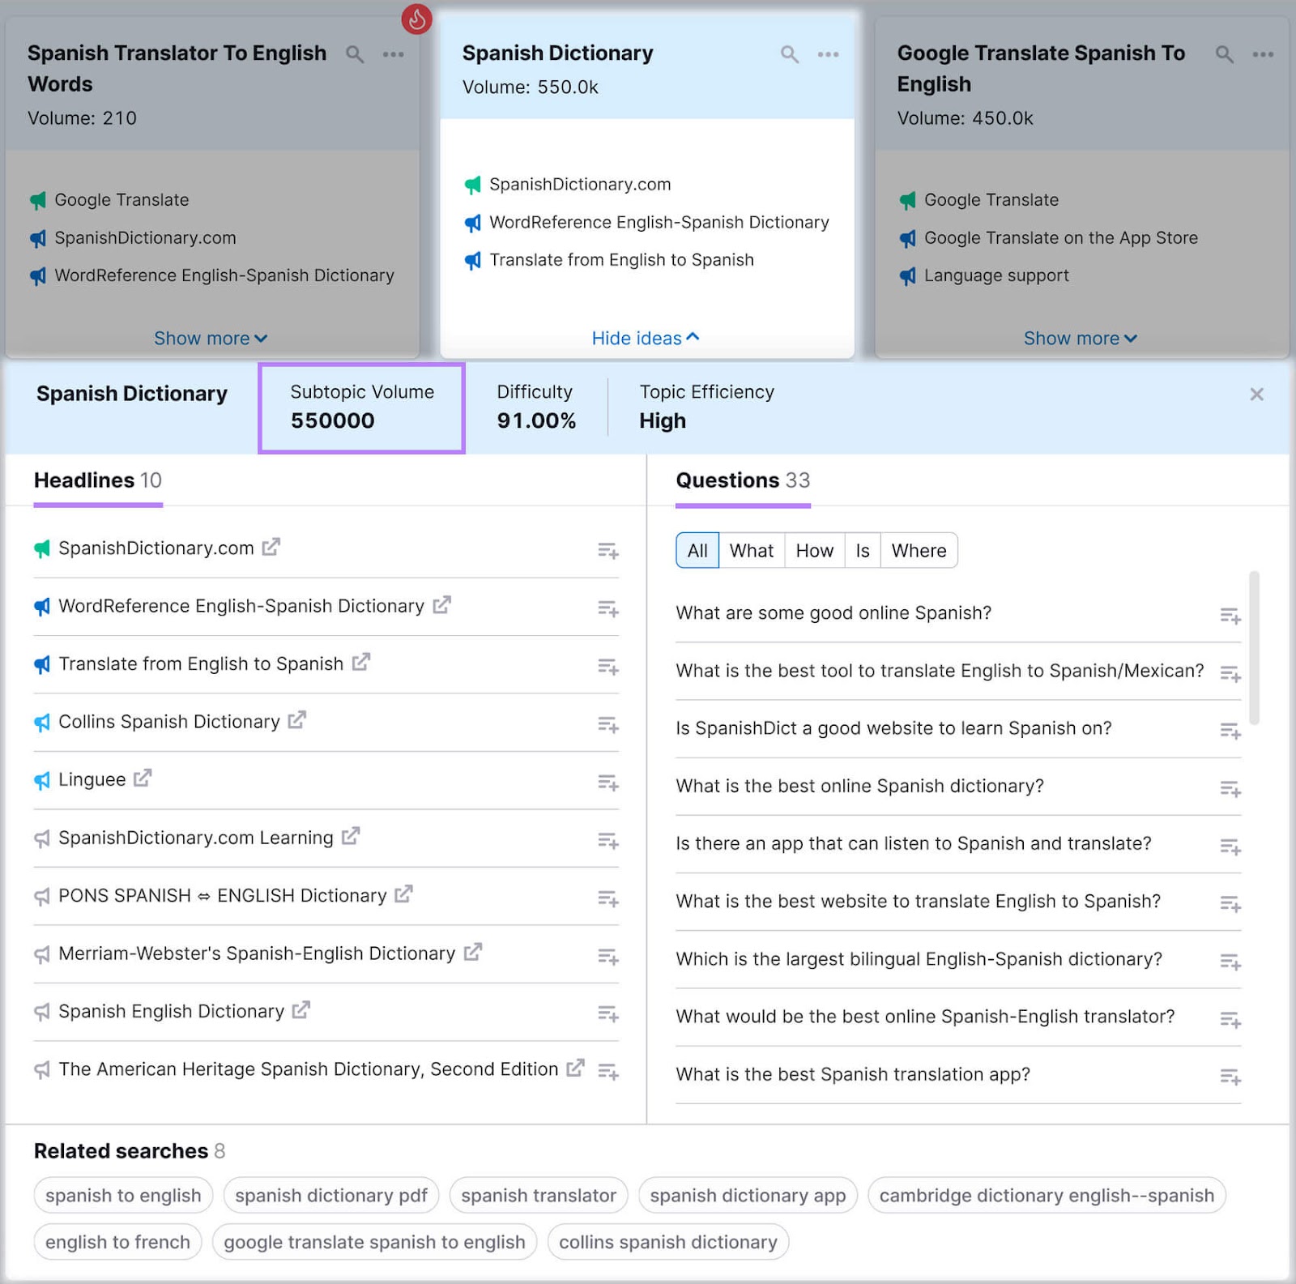Expand 'Show more' on Spanish Translator To English Words card

tap(210, 338)
